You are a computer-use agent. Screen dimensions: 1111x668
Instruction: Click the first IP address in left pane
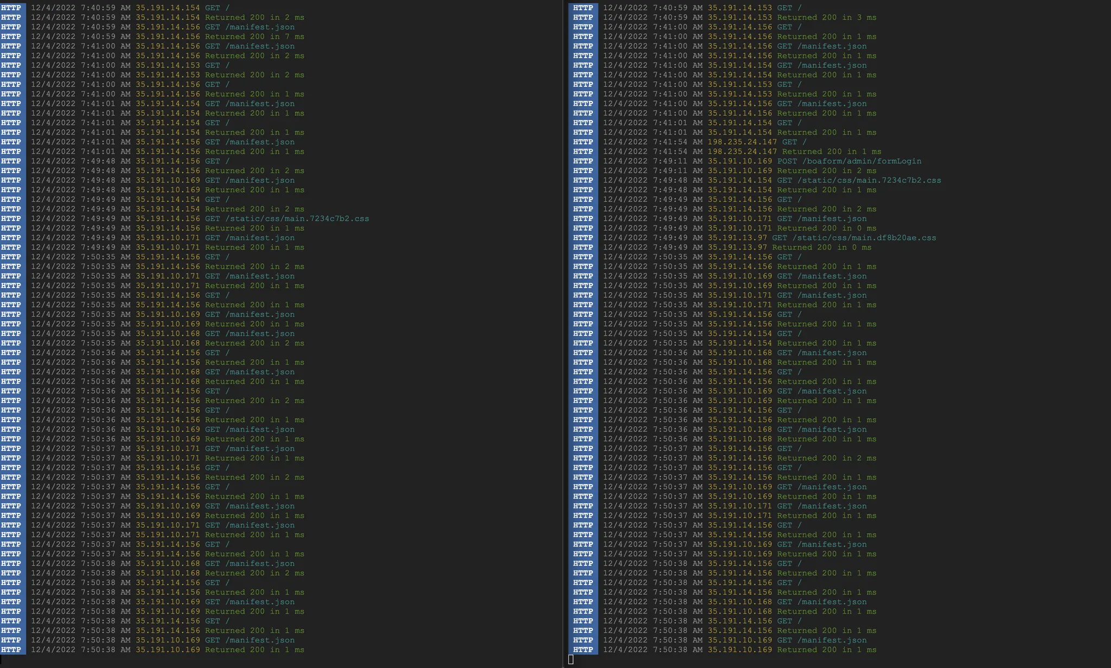point(168,8)
